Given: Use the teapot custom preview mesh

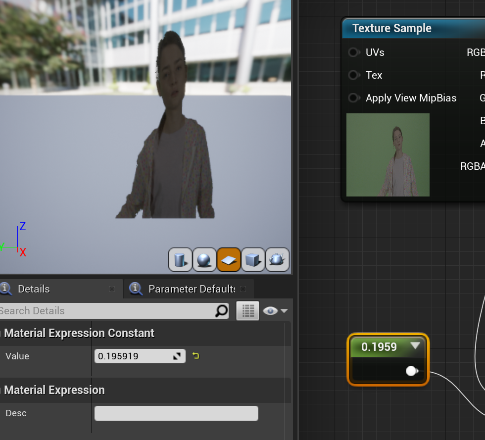Looking at the screenshot, I should (277, 260).
